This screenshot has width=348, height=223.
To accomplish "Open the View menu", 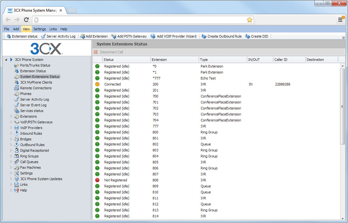I will pos(26,29).
